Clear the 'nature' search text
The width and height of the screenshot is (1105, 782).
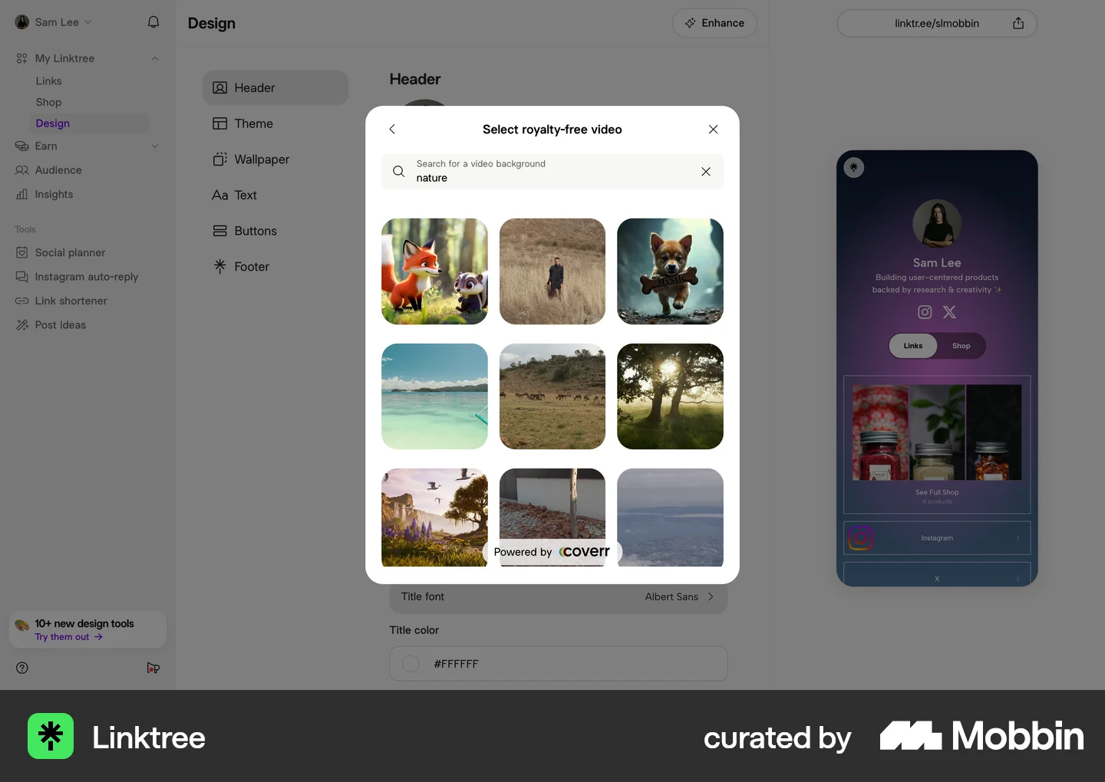coord(706,172)
